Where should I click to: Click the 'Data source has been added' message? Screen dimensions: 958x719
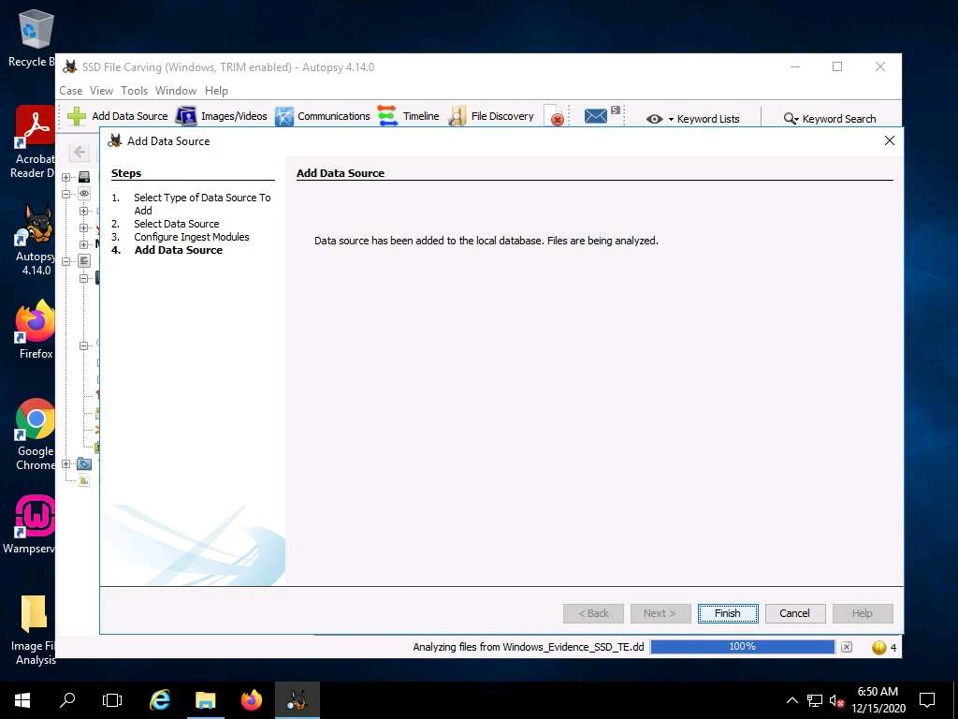pos(486,241)
